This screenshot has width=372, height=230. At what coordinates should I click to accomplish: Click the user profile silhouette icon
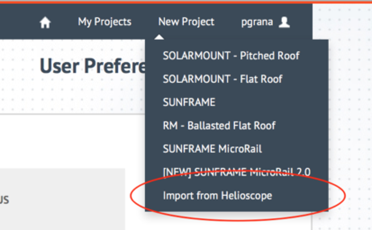pos(284,22)
